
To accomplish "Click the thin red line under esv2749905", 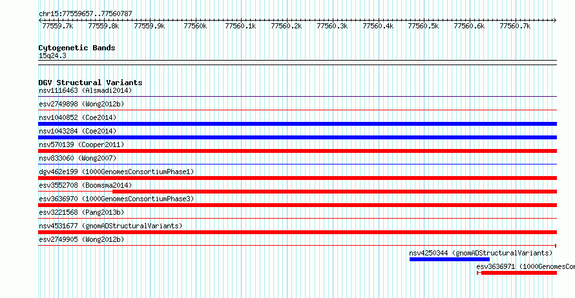I will (x=297, y=246).
